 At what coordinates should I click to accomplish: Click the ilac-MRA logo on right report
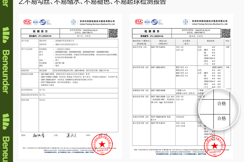(x=147, y=22)
